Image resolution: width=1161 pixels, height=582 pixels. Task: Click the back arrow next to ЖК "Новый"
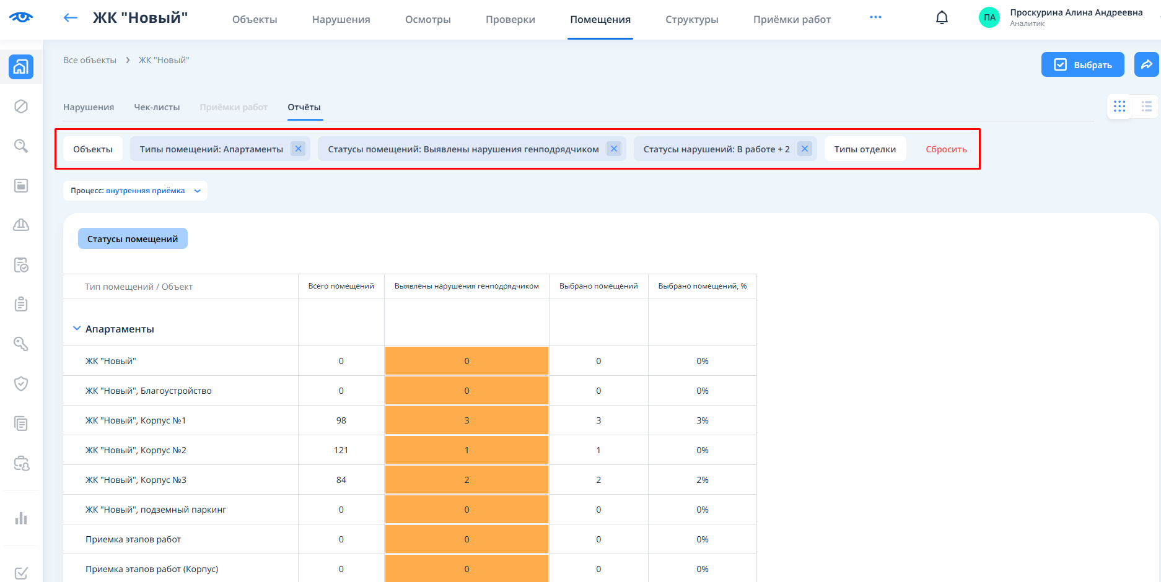(x=71, y=18)
